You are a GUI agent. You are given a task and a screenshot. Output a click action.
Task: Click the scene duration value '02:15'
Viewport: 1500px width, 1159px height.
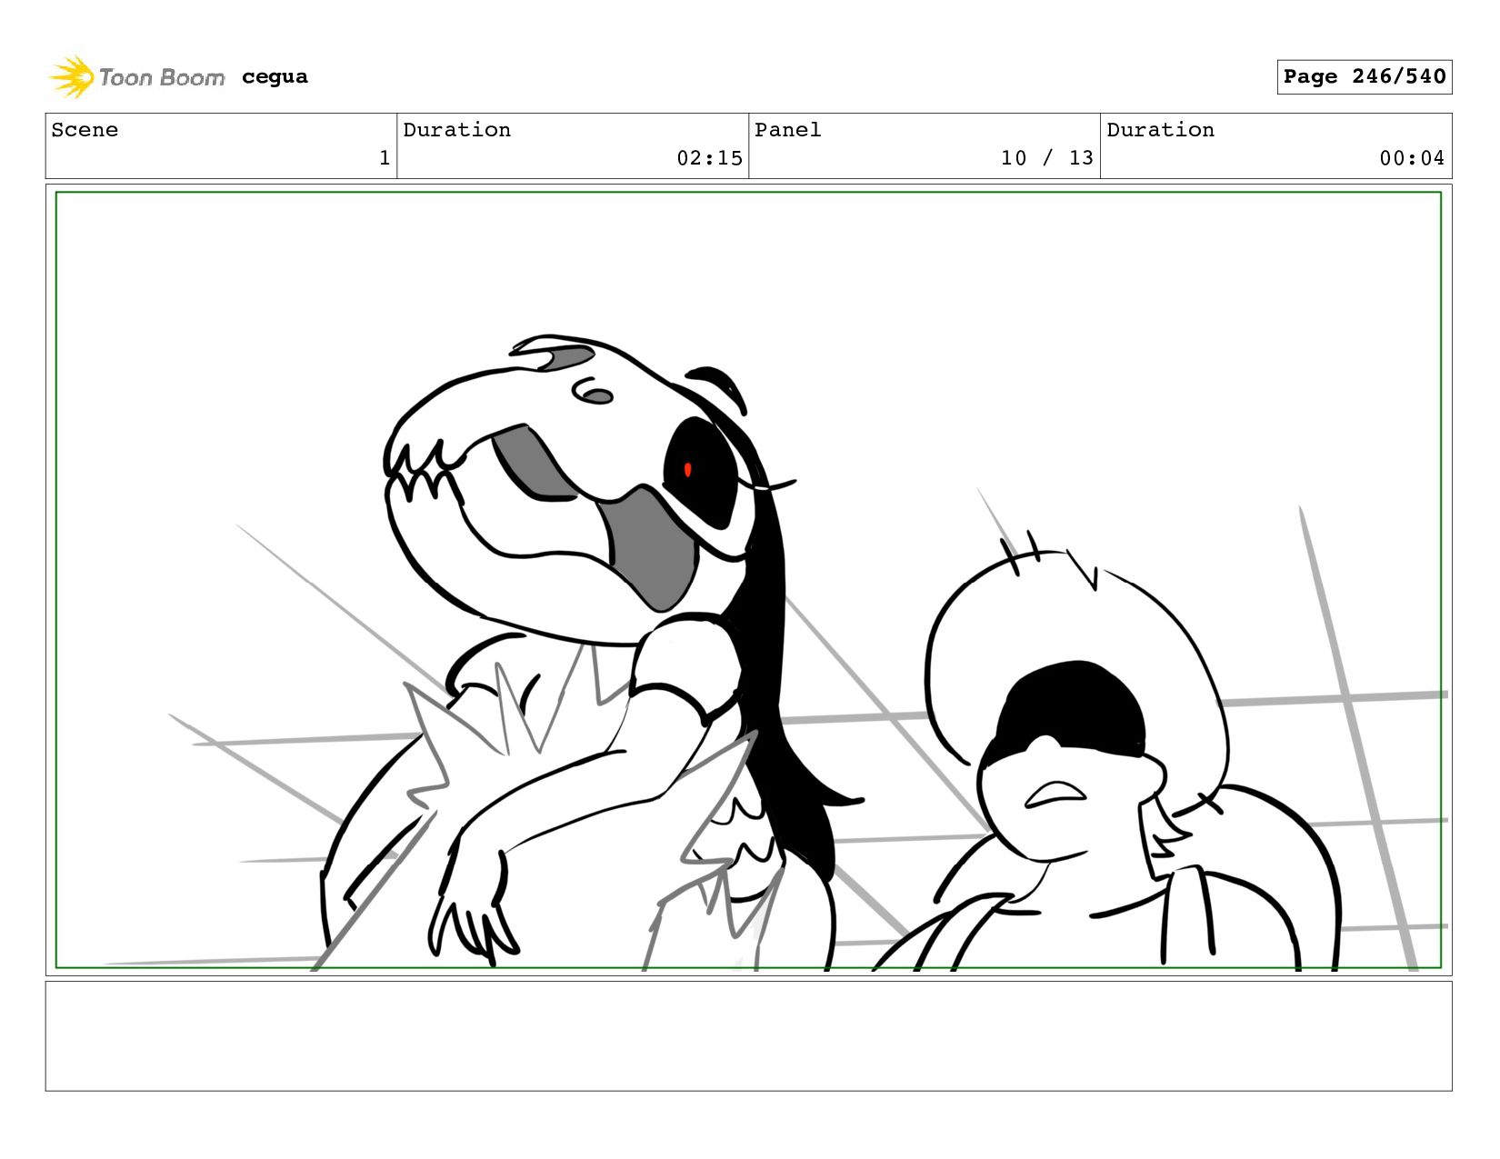tap(709, 158)
